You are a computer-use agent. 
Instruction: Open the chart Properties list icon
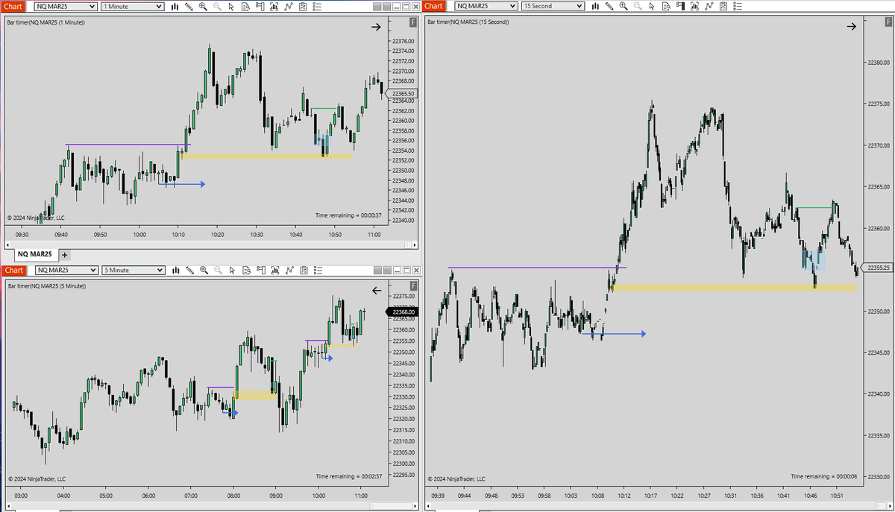[x=317, y=6]
